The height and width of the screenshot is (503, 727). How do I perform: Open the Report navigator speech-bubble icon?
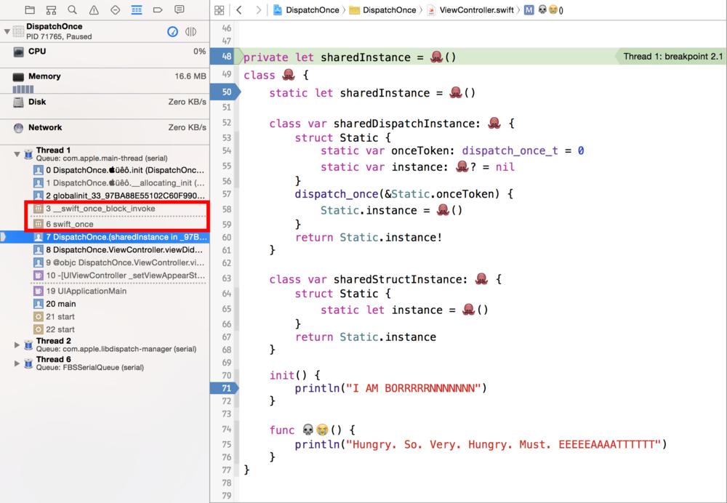click(180, 10)
